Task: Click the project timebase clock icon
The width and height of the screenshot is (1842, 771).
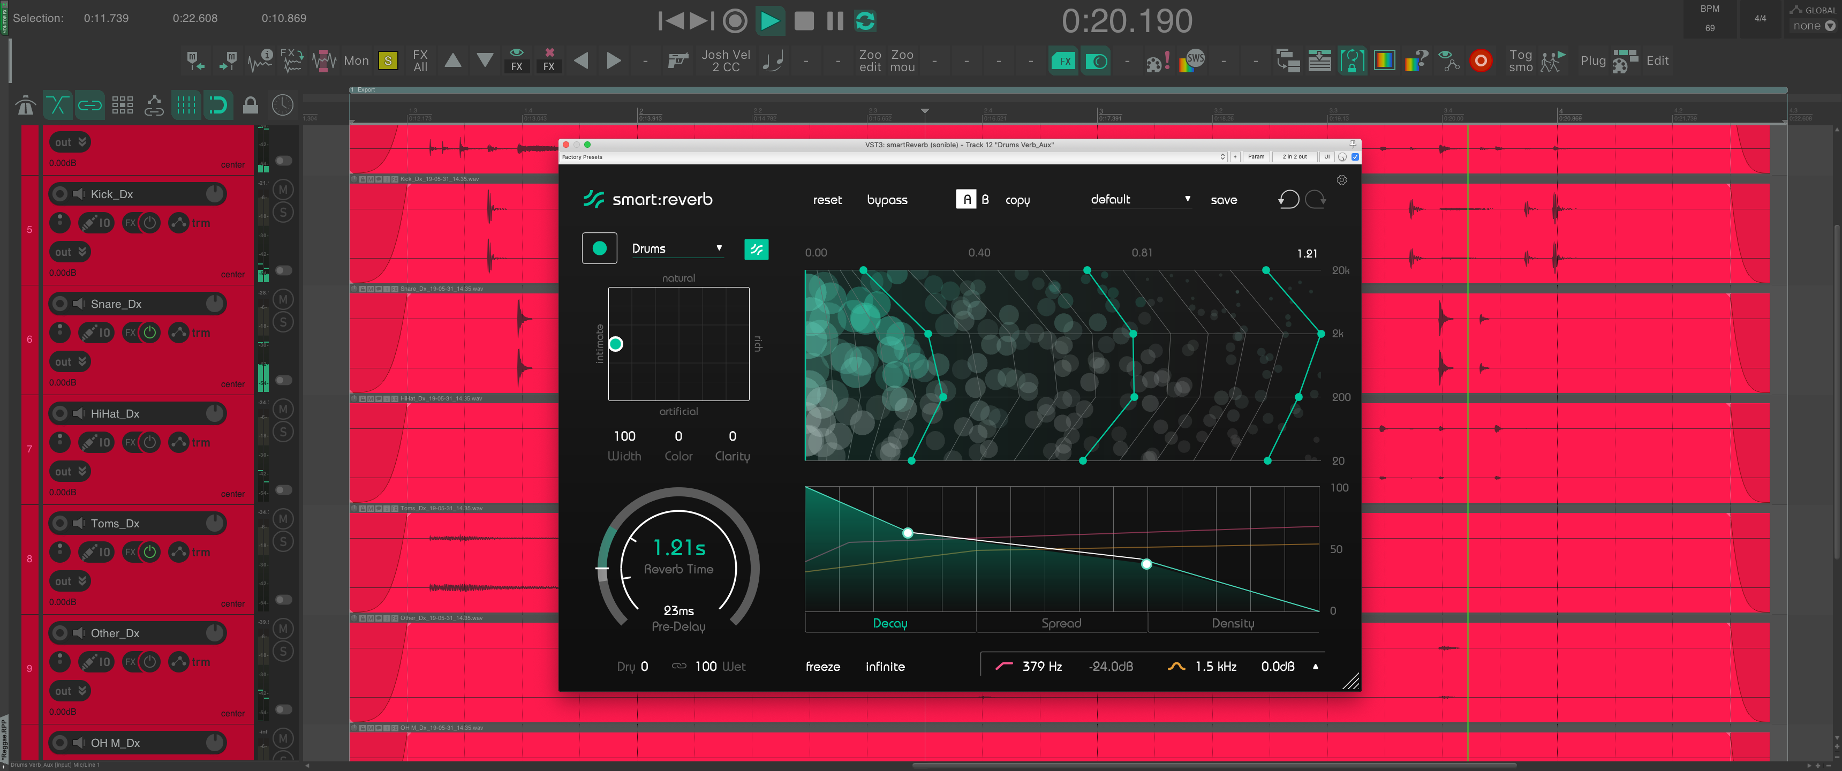Action: point(282,106)
